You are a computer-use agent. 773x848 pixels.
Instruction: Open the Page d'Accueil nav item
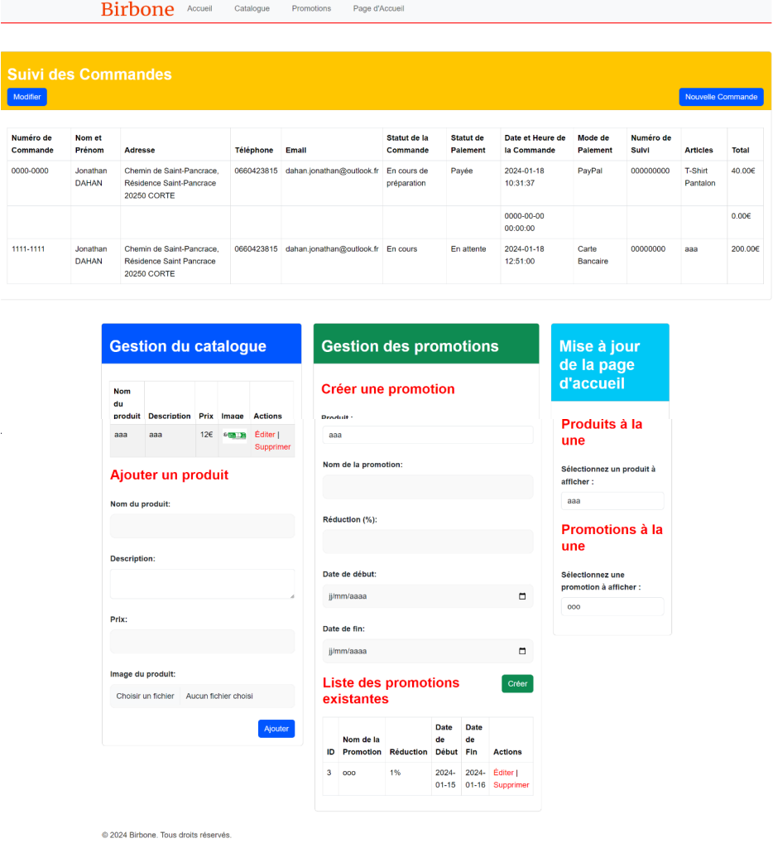(x=378, y=8)
